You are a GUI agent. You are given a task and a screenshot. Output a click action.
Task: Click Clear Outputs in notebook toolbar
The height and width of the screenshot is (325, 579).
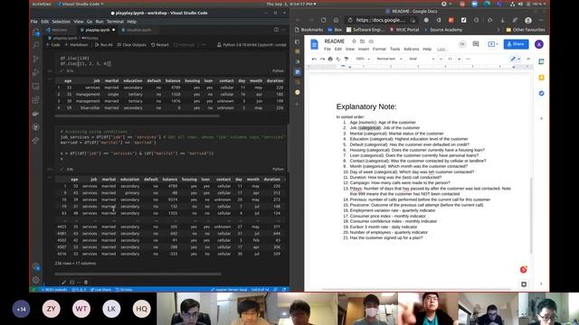pyautogui.click(x=132, y=45)
